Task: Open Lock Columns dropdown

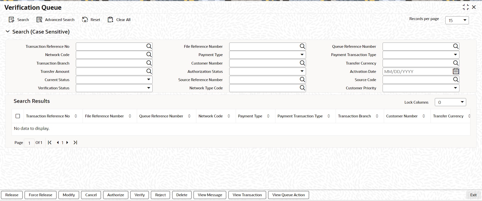Action: (450, 102)
